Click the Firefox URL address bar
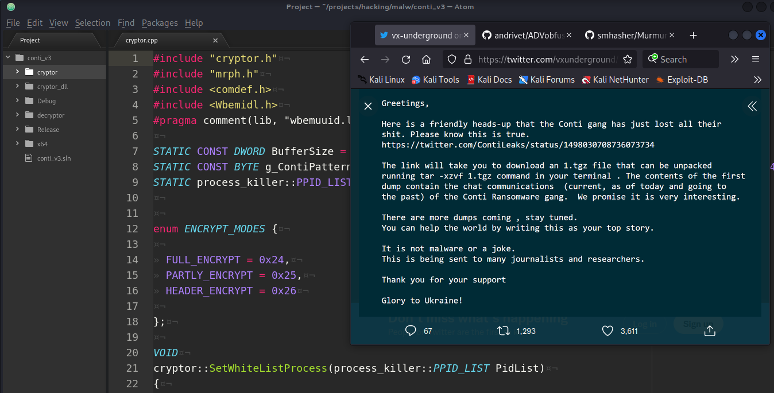This screenshot has height=393, width=774. (540, 59)
